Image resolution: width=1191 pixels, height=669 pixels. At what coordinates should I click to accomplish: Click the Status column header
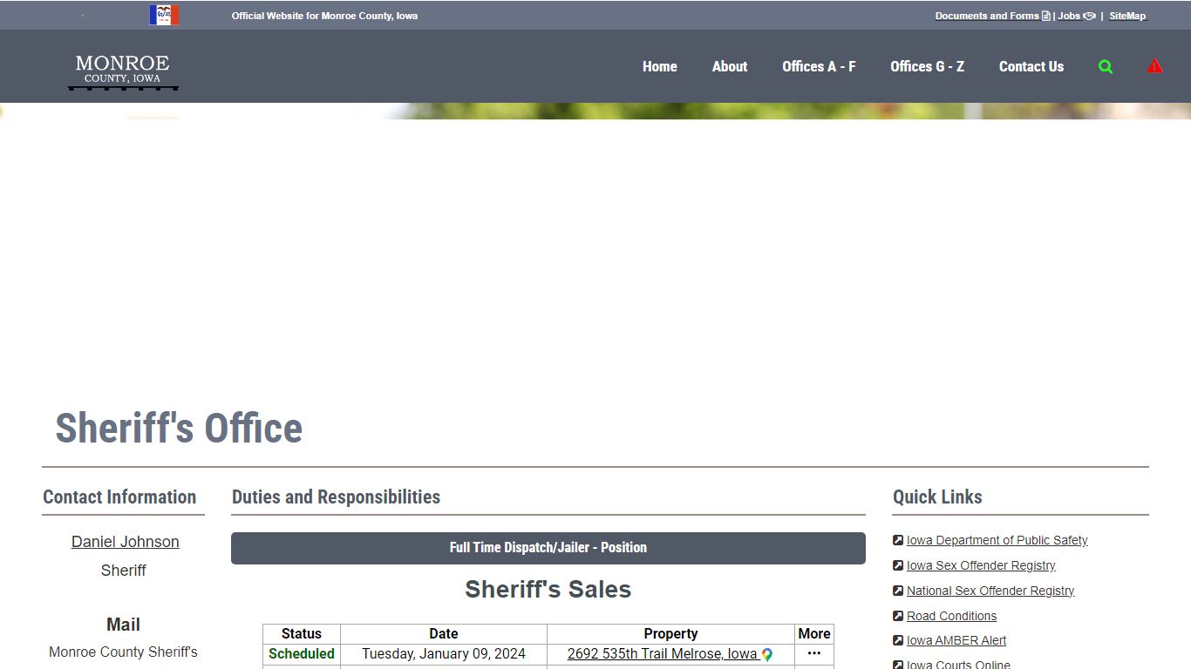point(302,634)
